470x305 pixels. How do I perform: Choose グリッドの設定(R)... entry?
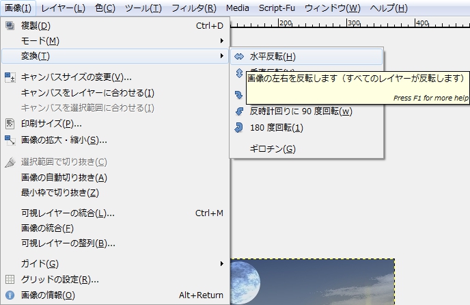click(115, 280)
